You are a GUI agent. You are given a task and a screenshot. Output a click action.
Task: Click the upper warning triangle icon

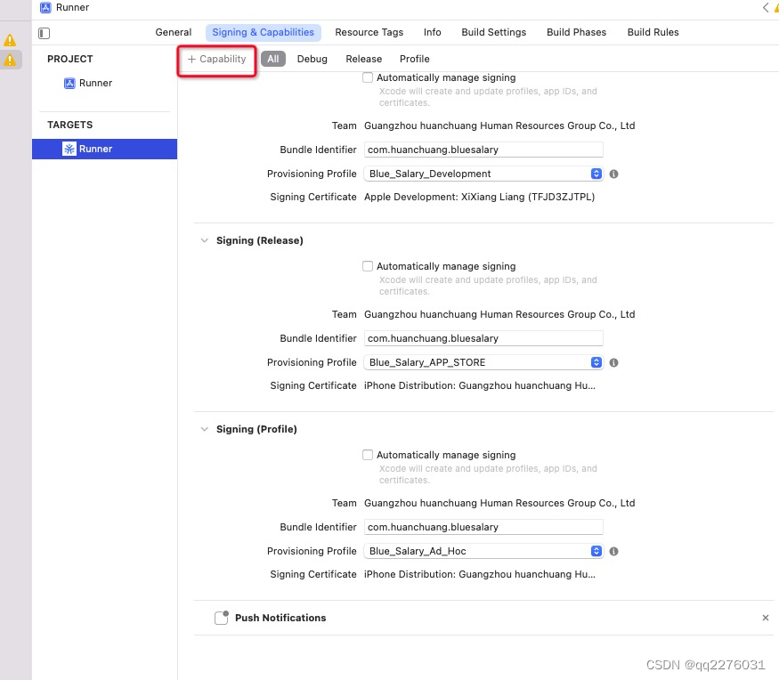click(10, 40)
